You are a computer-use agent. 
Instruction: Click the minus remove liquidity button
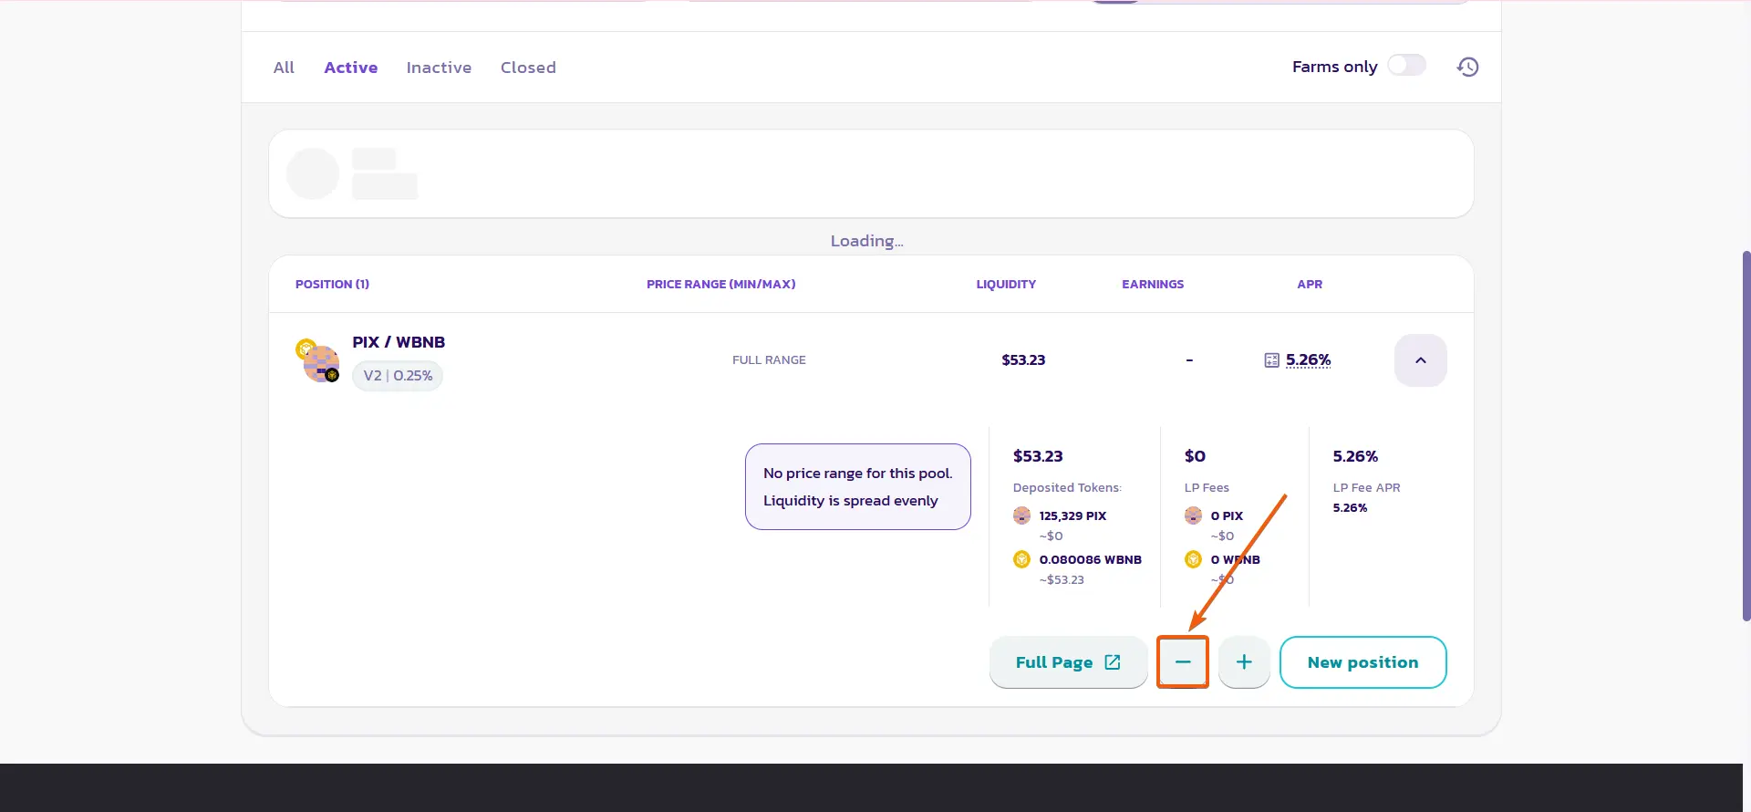click(x=1183, y=662)
